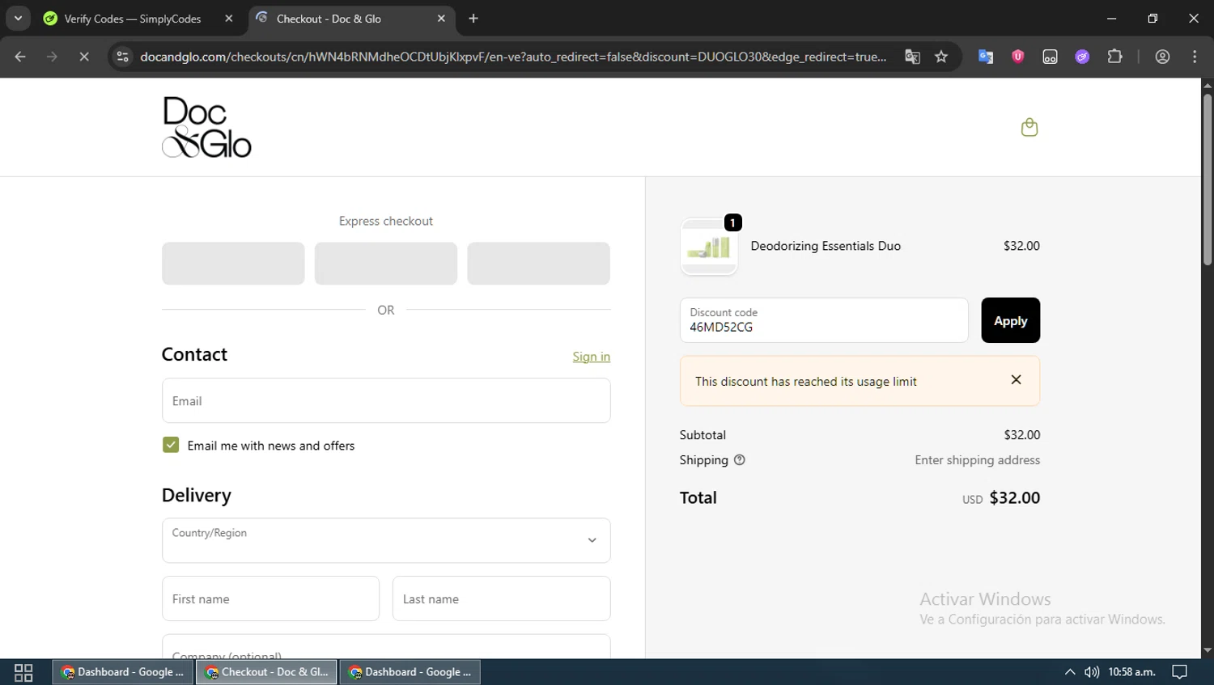Open the Chrome profile icon

(x=1163, y=57)
